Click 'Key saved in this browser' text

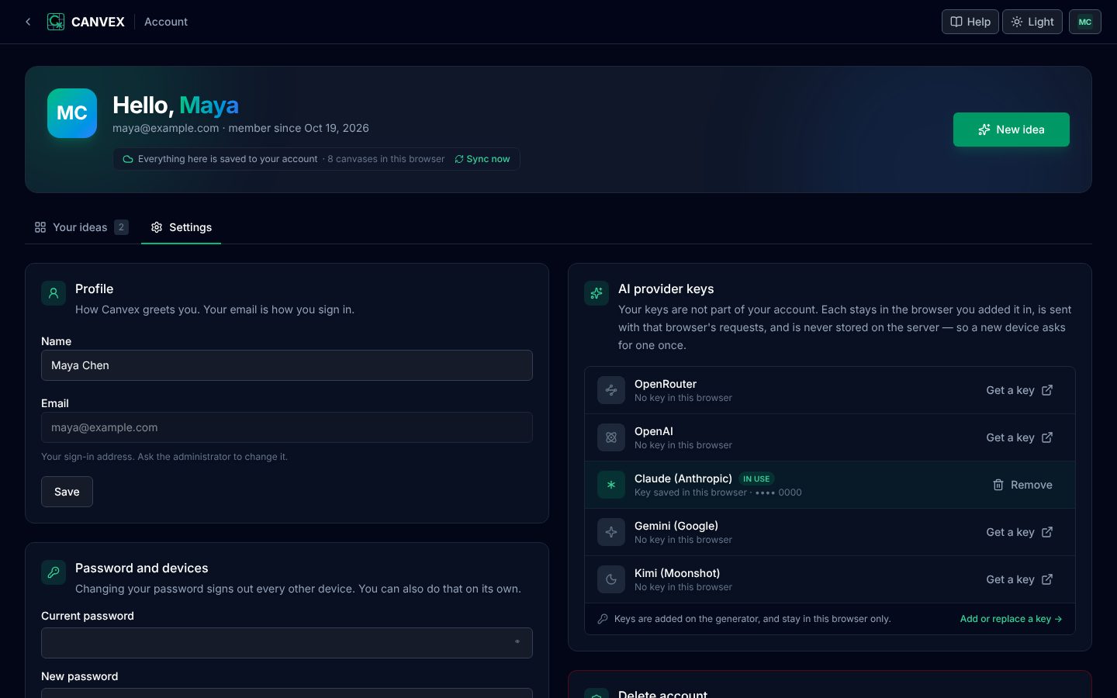click(690, 492)
